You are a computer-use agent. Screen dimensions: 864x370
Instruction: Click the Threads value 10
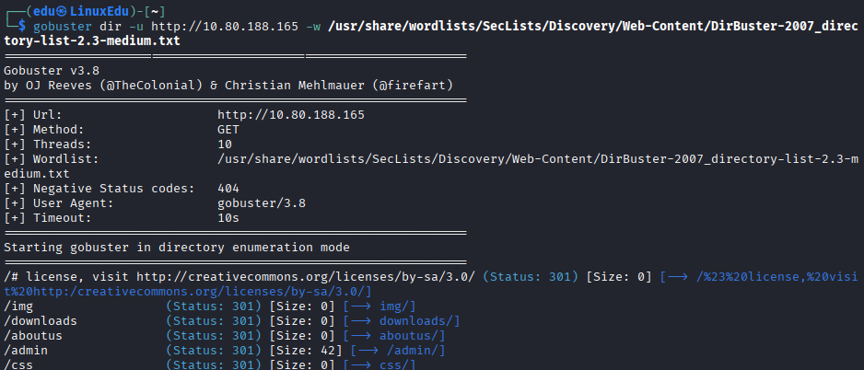[x=225, y=145]
